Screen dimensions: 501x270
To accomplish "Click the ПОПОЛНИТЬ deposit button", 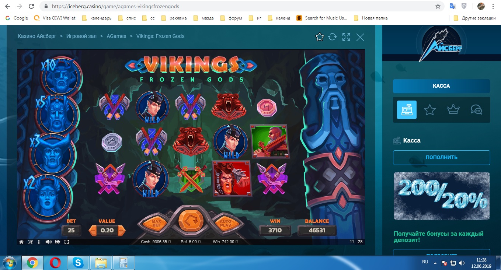I will tap(441, 157).
